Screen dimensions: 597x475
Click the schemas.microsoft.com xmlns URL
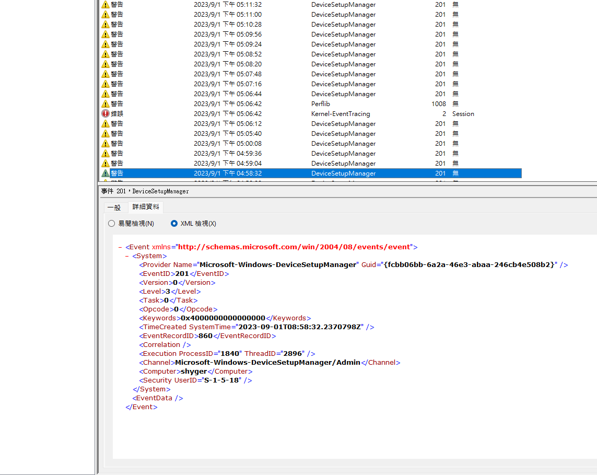pos(294,247)
